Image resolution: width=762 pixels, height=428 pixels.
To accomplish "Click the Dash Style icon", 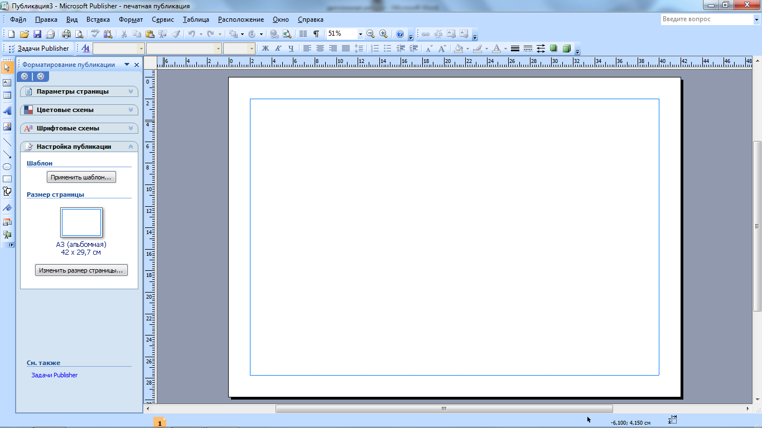I will pos(528,48).
